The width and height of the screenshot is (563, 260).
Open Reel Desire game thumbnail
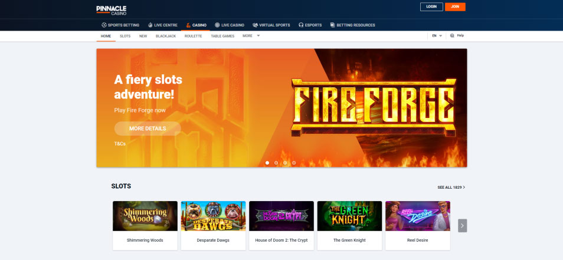click(418, 216)
